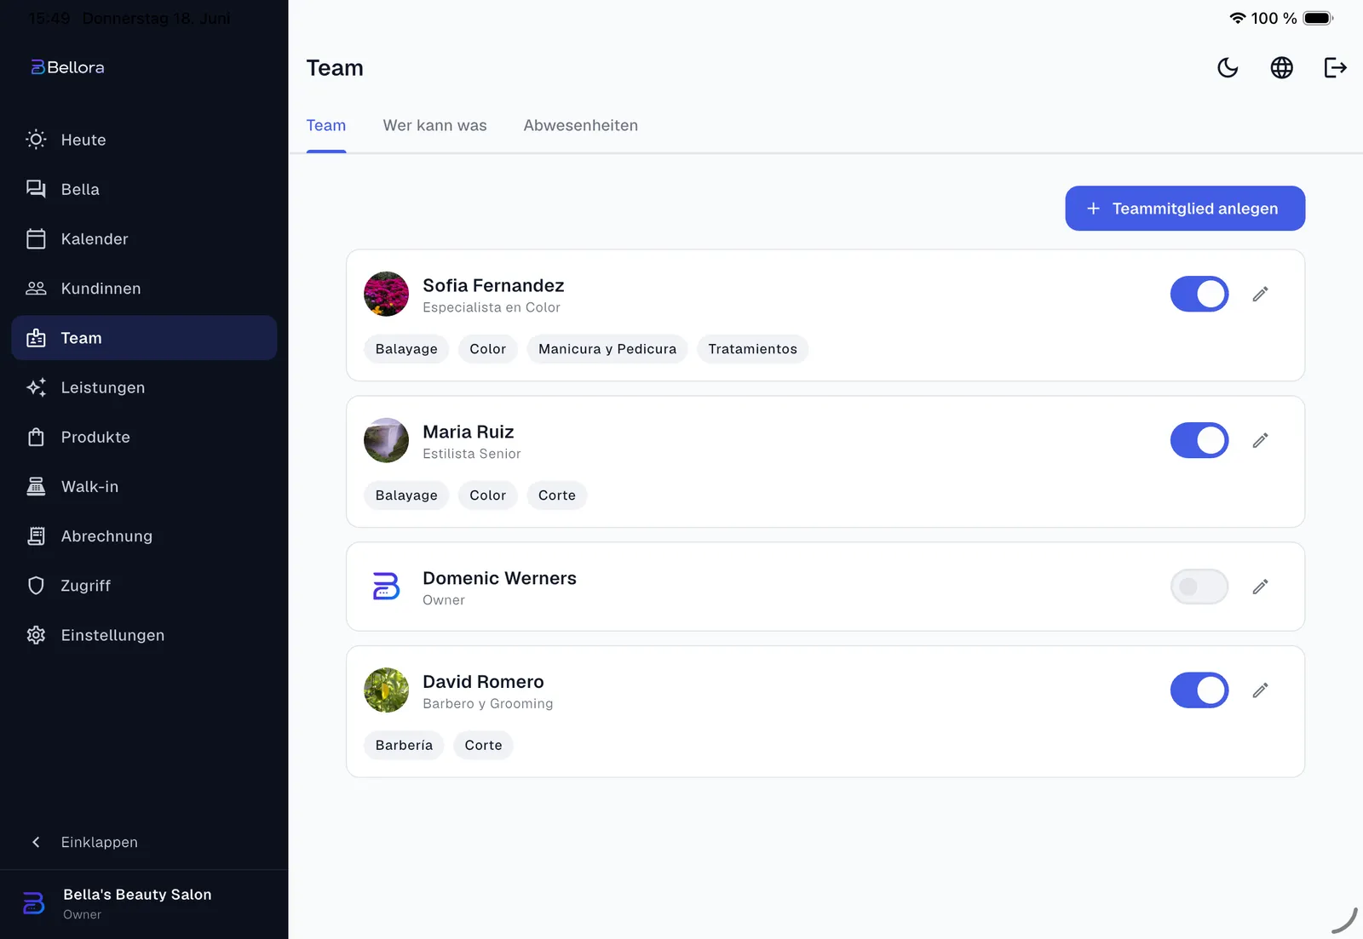Open Wer kann was tab

434,125
